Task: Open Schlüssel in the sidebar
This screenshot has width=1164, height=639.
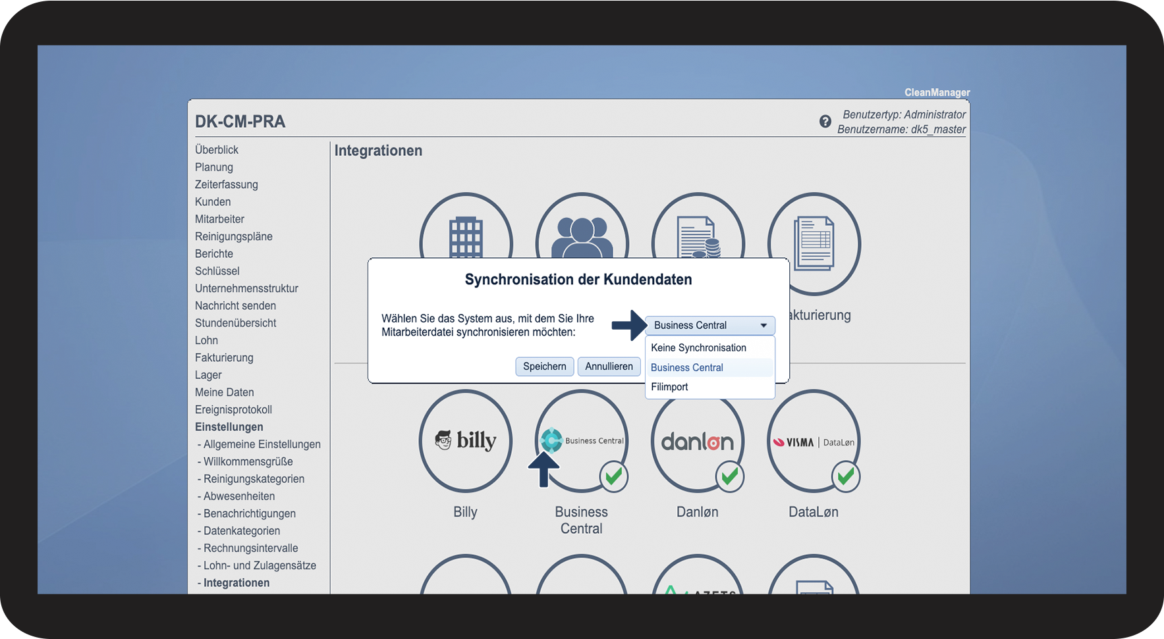Action: click(217, 271)
